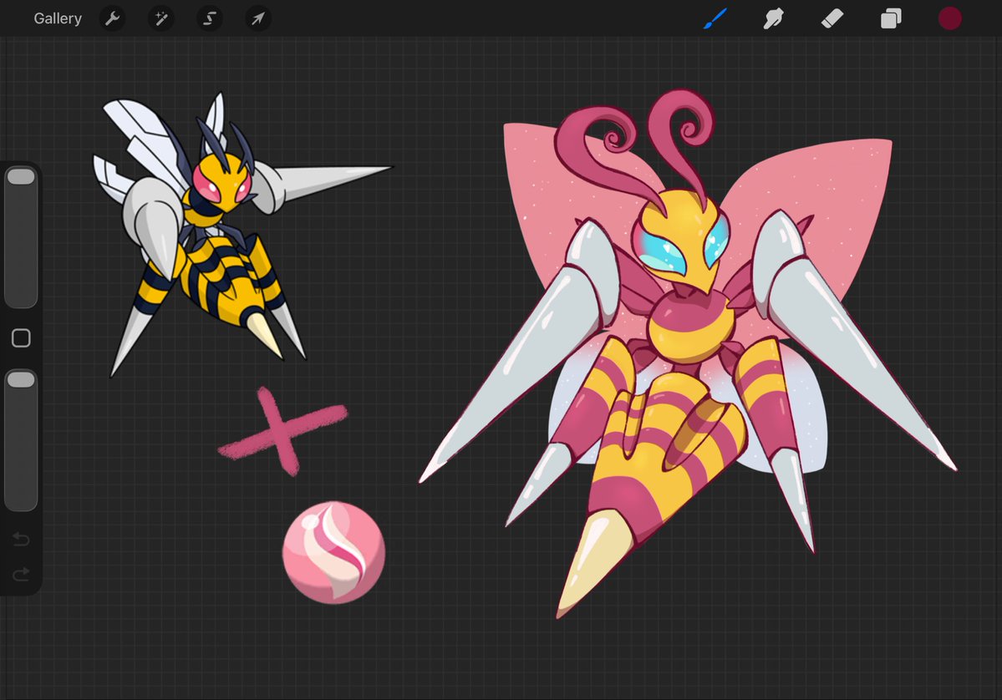Select the Smudge tool

[773, 18]
